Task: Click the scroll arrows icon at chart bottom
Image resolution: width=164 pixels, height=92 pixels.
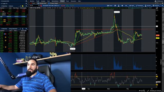Action: [140, 91]
